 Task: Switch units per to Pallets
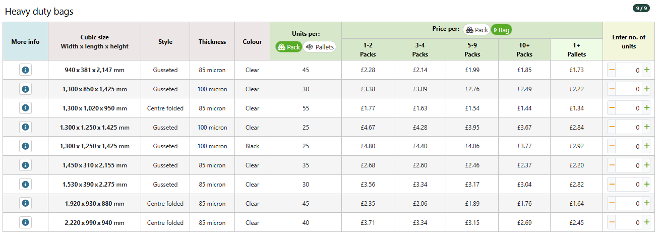tap(320, 47)
